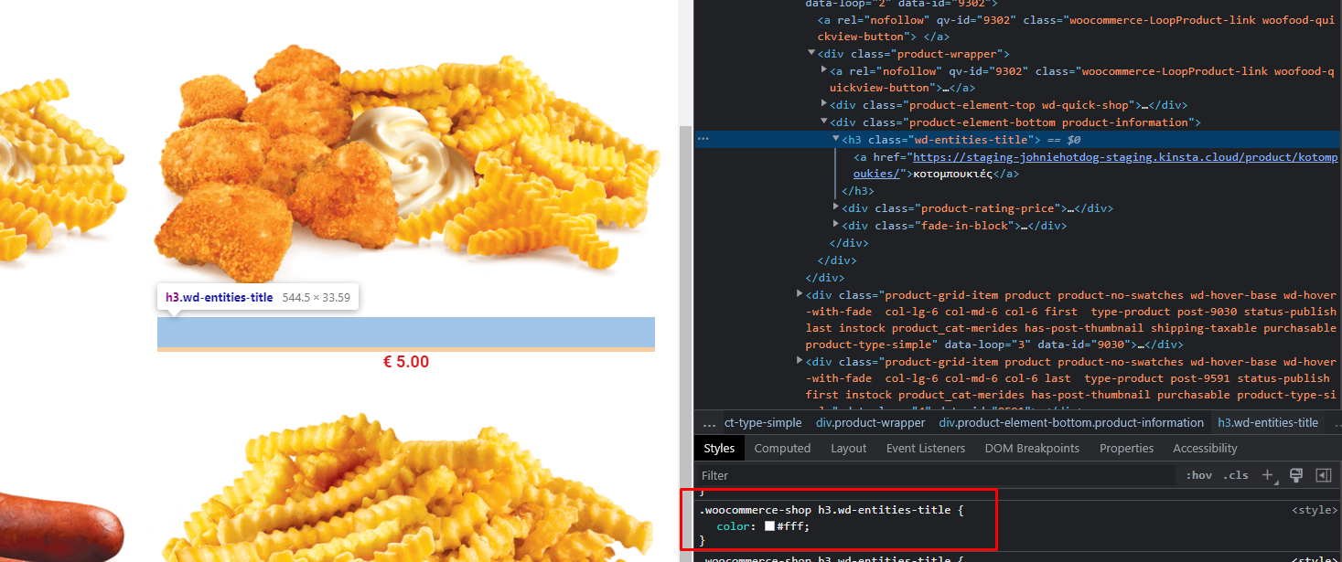
Task: Open the <style> source link
Action: 1315,510
